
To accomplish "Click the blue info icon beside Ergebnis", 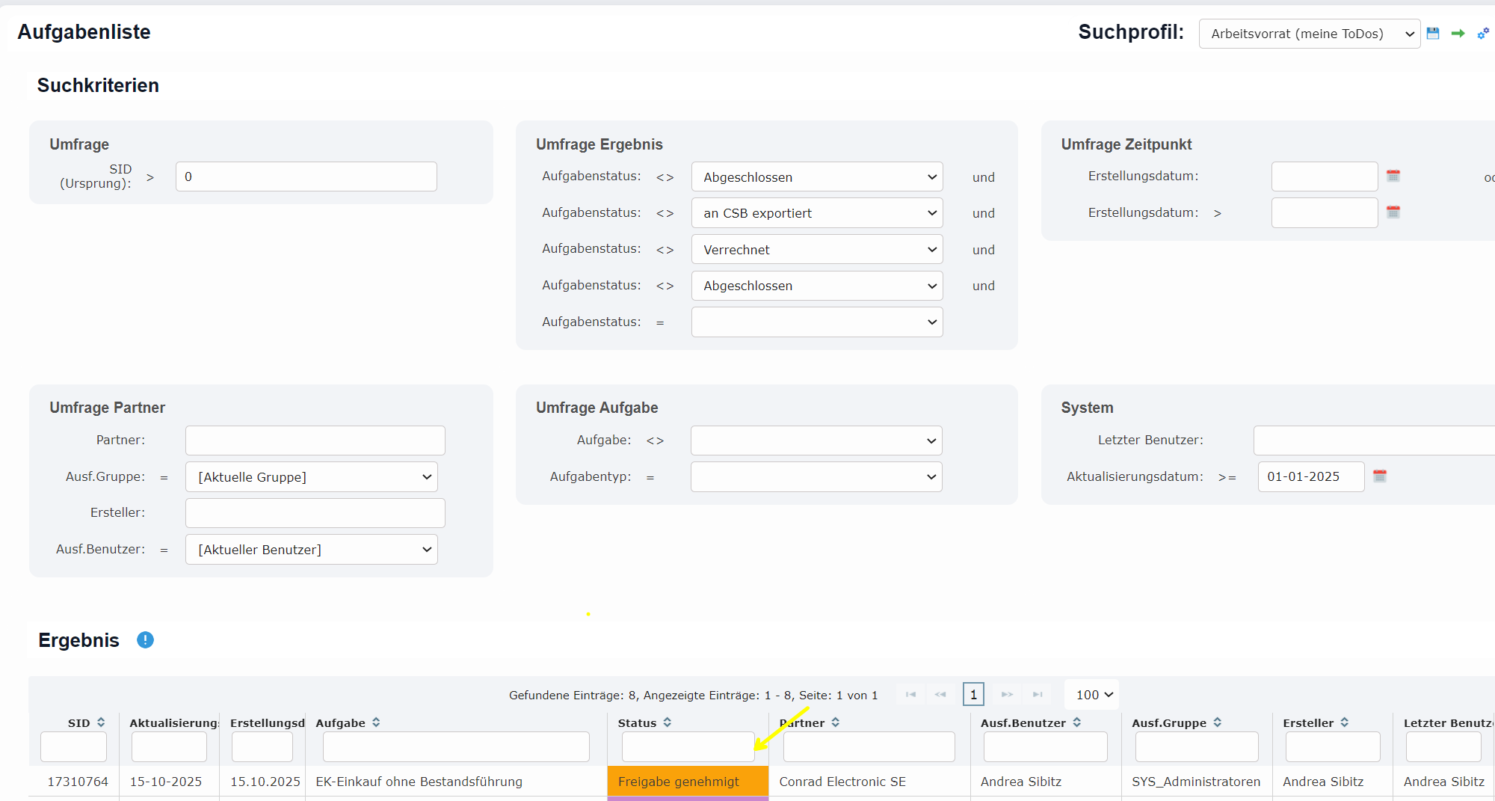I will point(145,640).
